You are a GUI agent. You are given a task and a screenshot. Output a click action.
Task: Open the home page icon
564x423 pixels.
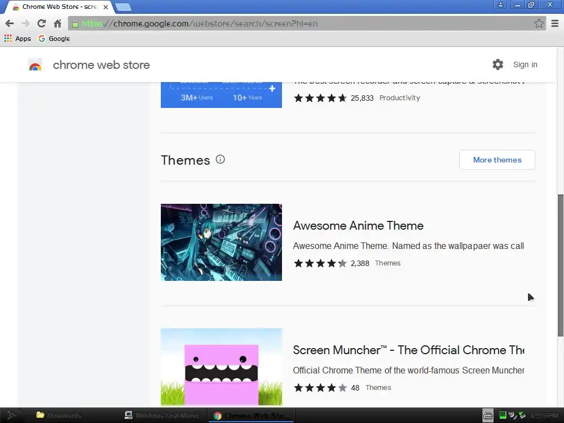(57, 24)
